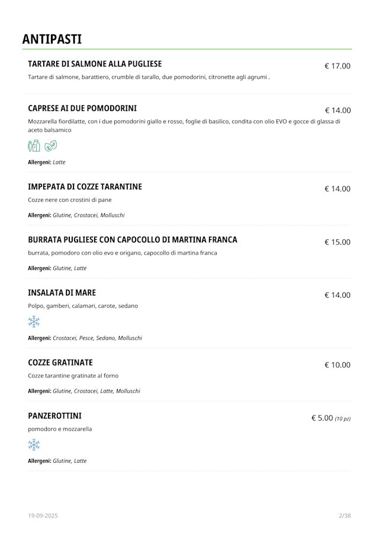
Task: Click the € 5.00 (10 pz) price
Action: tap(330, 418)
